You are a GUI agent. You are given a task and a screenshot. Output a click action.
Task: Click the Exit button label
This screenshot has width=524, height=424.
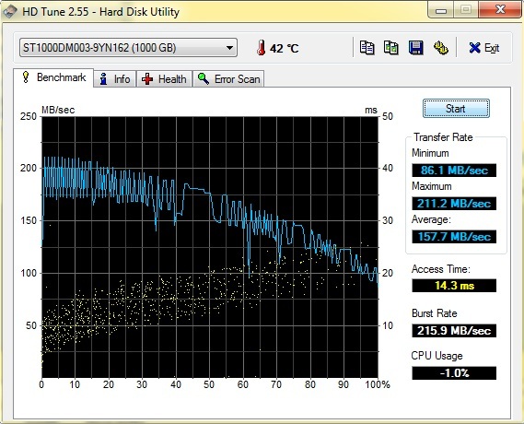click(492, 48)
